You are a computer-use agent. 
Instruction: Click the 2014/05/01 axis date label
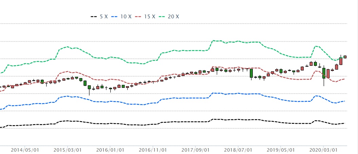click(x=25, y=150)
